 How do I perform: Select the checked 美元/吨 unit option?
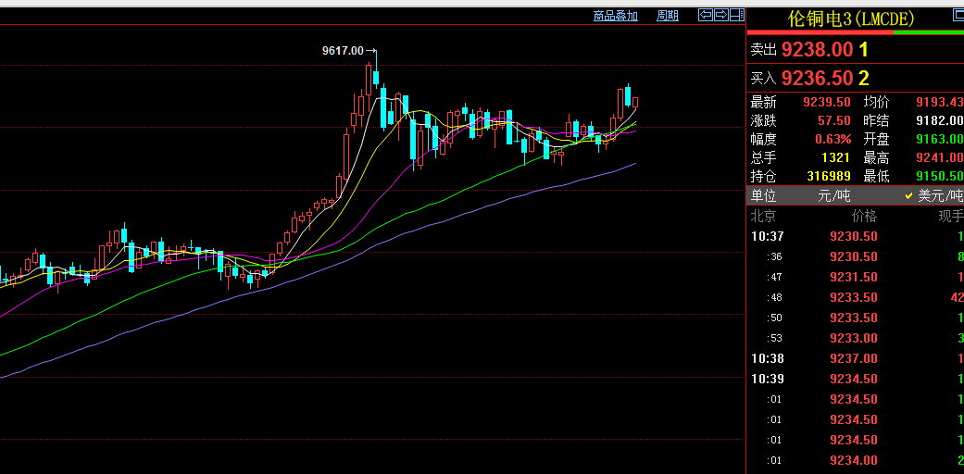(x=933, y=196)
